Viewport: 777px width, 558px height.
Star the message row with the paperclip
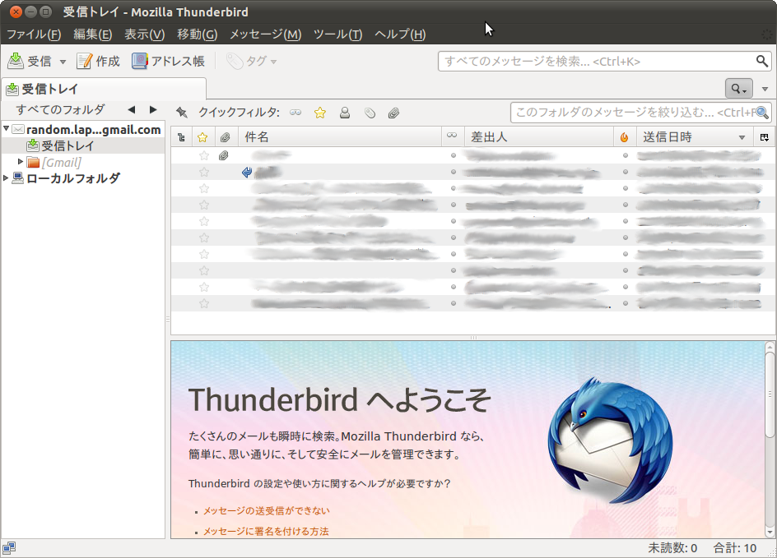pyautogui.click(x=203, y=156)
